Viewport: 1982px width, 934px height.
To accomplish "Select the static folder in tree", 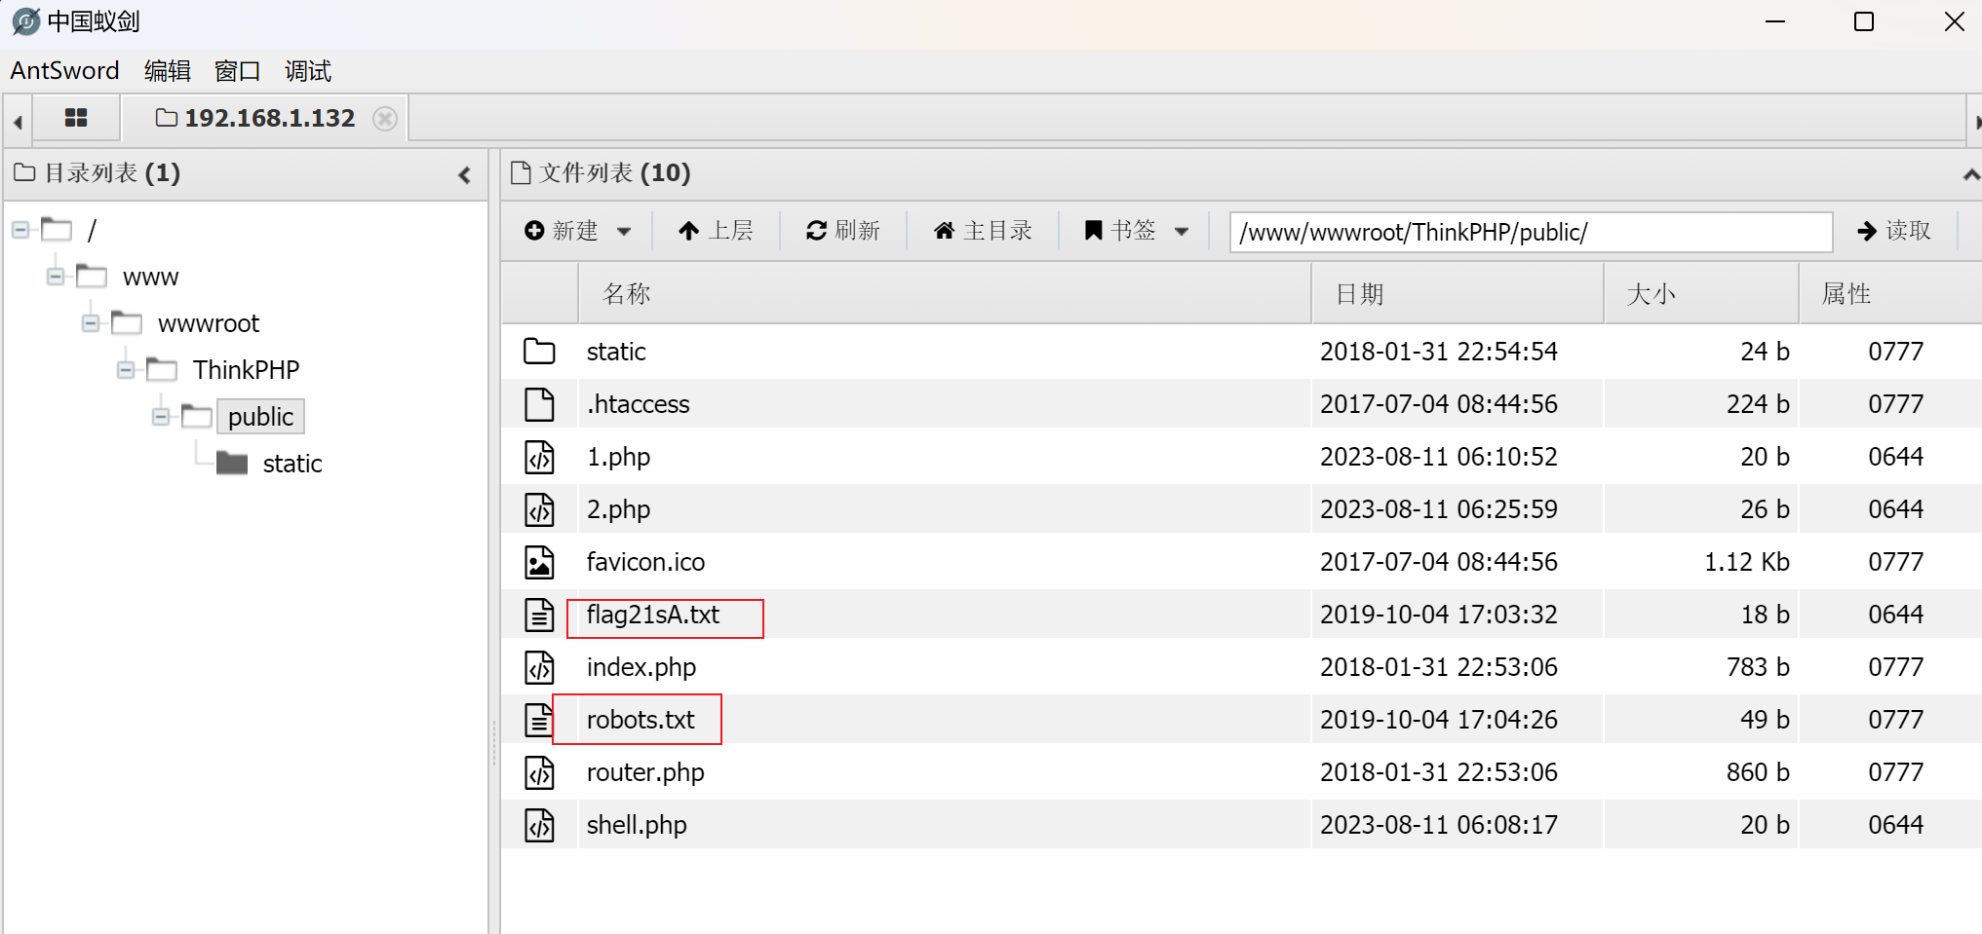I will 292,464.
